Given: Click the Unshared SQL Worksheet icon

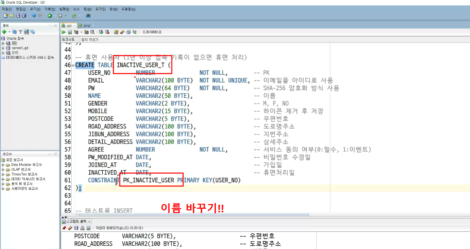Looking at the screenshot, I should pos(116,32).
